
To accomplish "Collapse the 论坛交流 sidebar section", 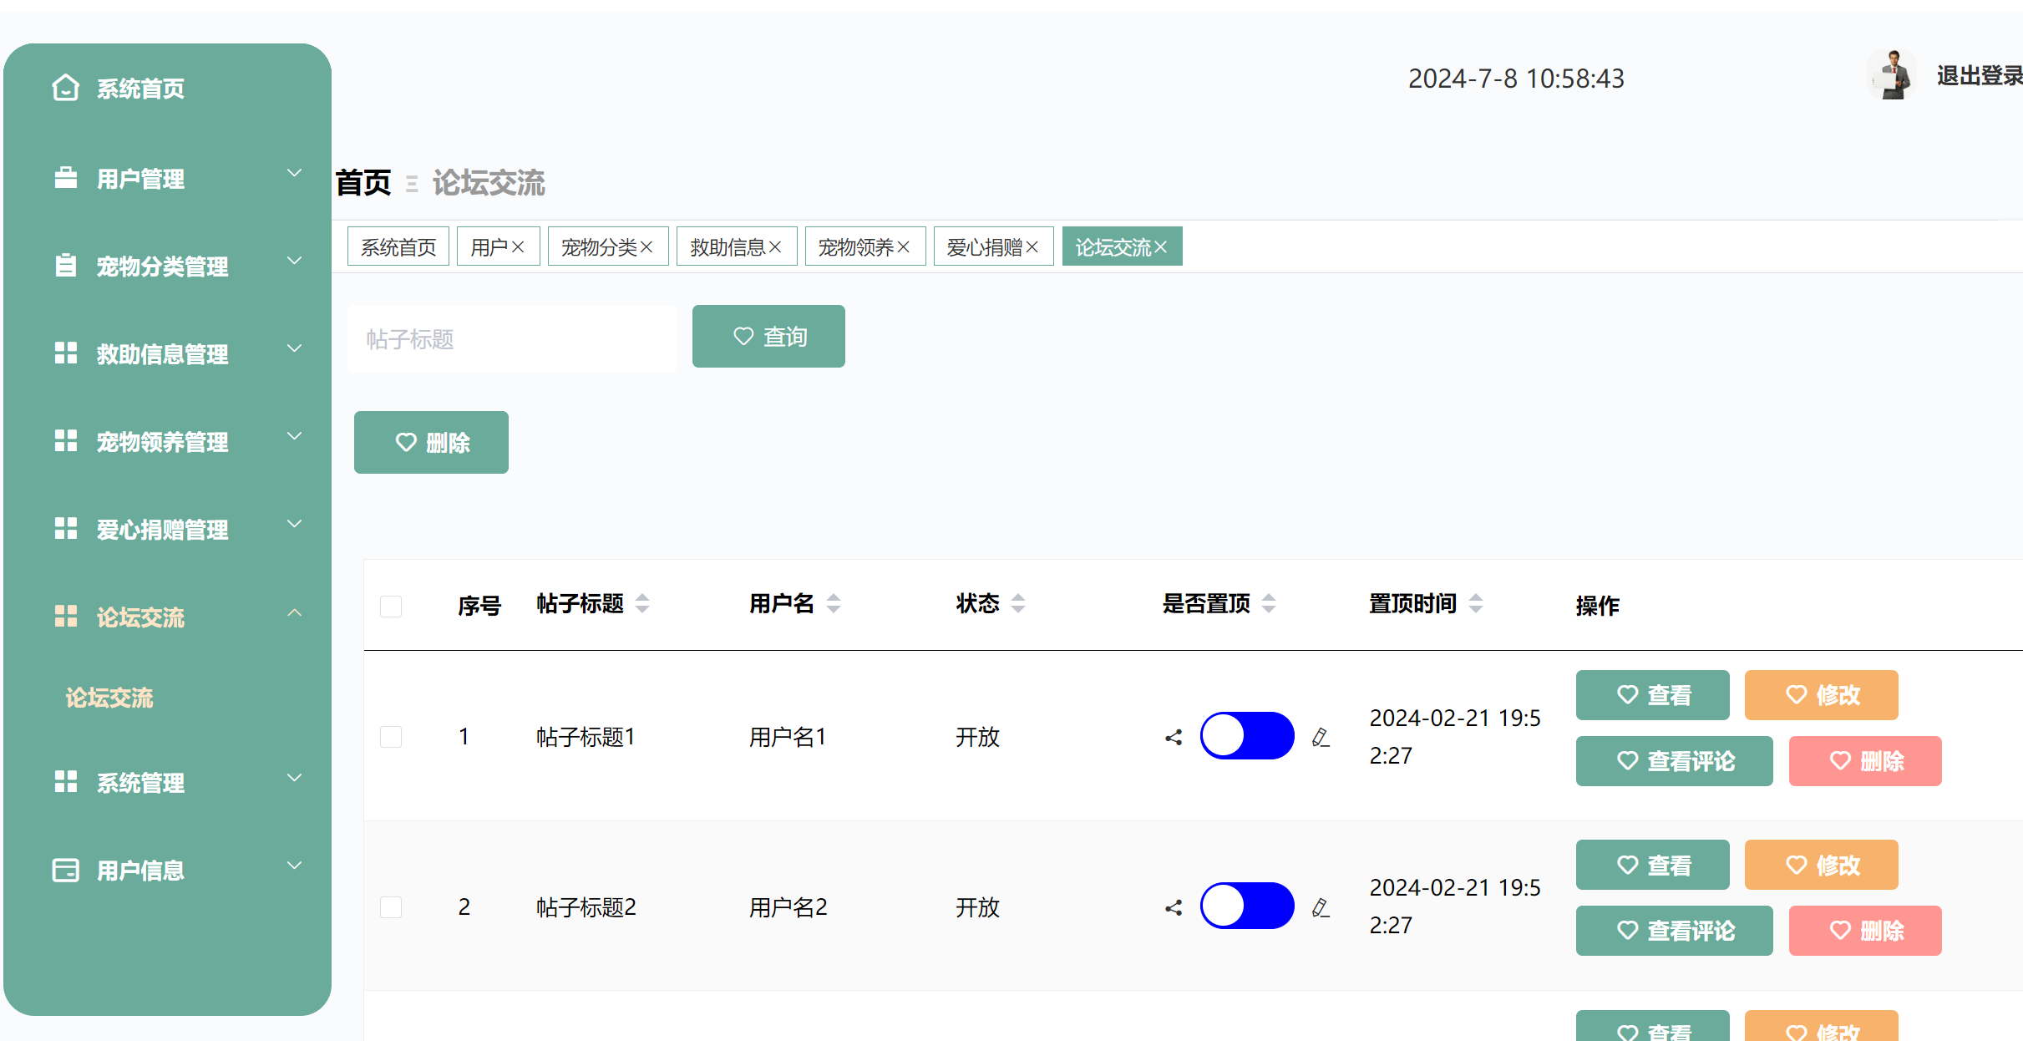I will pos(294,613).
